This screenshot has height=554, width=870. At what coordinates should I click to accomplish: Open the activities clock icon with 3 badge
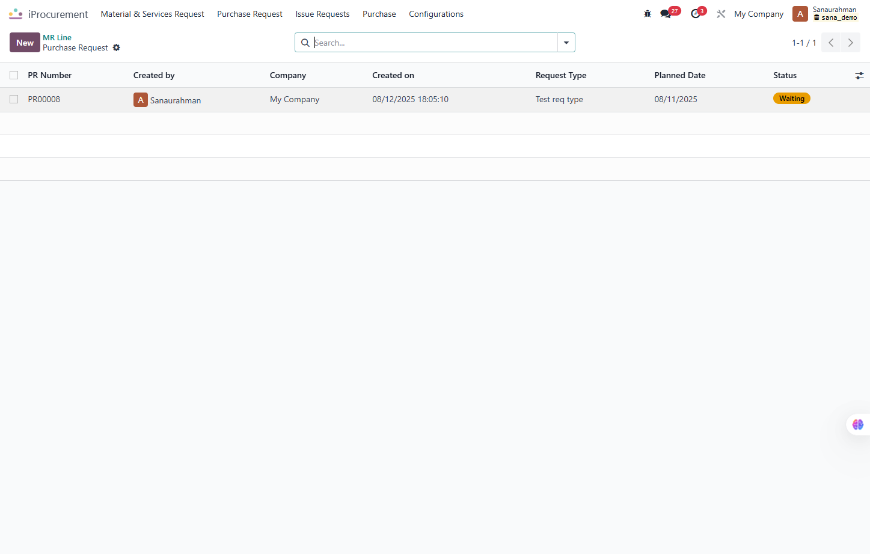696,14
